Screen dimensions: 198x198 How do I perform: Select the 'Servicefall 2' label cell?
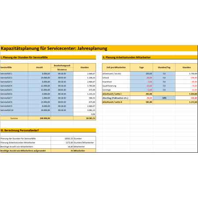tap(14, 78)
